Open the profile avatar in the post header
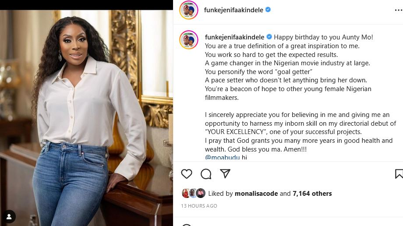The image size is (403, 226). [x=189, y=10]
